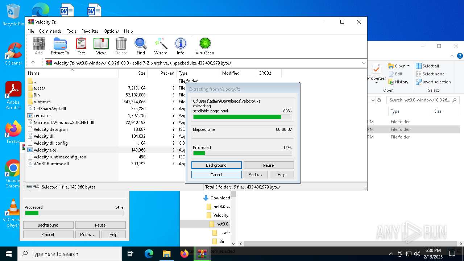The height and width of the screenshot is (261, 464).
Task: Click Explorer ribbon collapse chevron
Action: pos(452,56)
